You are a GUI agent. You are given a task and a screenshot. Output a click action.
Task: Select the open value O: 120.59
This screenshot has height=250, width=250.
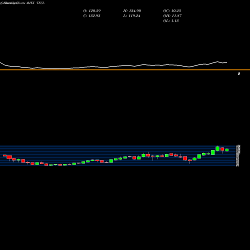pyautogui.click(x=92, y=10)
